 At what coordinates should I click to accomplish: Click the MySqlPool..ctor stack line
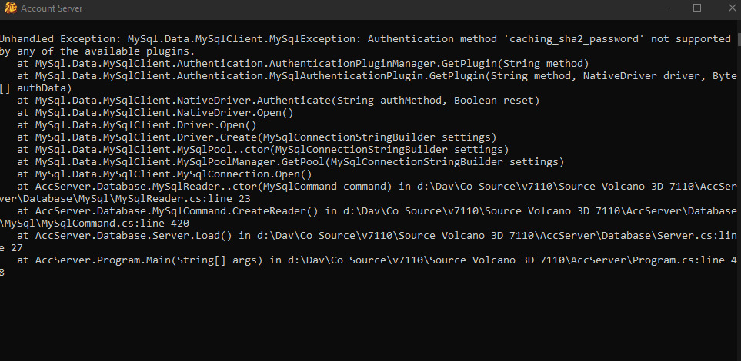(272, 150)
